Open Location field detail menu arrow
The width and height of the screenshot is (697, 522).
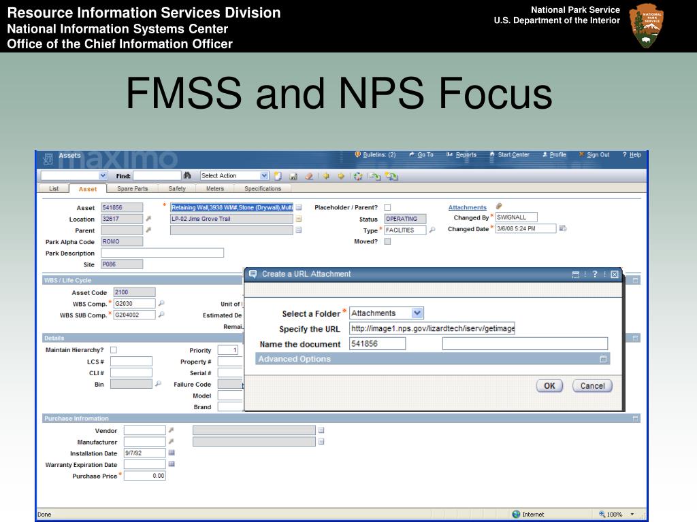click(x=148, y=218)
